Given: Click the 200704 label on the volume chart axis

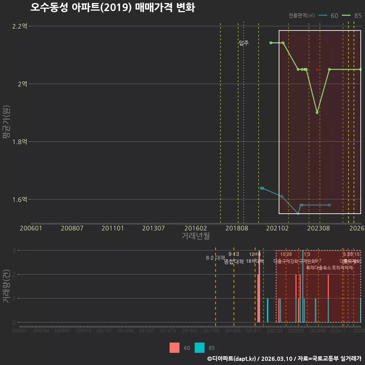Looking at the screenshot, I should 41,330.
